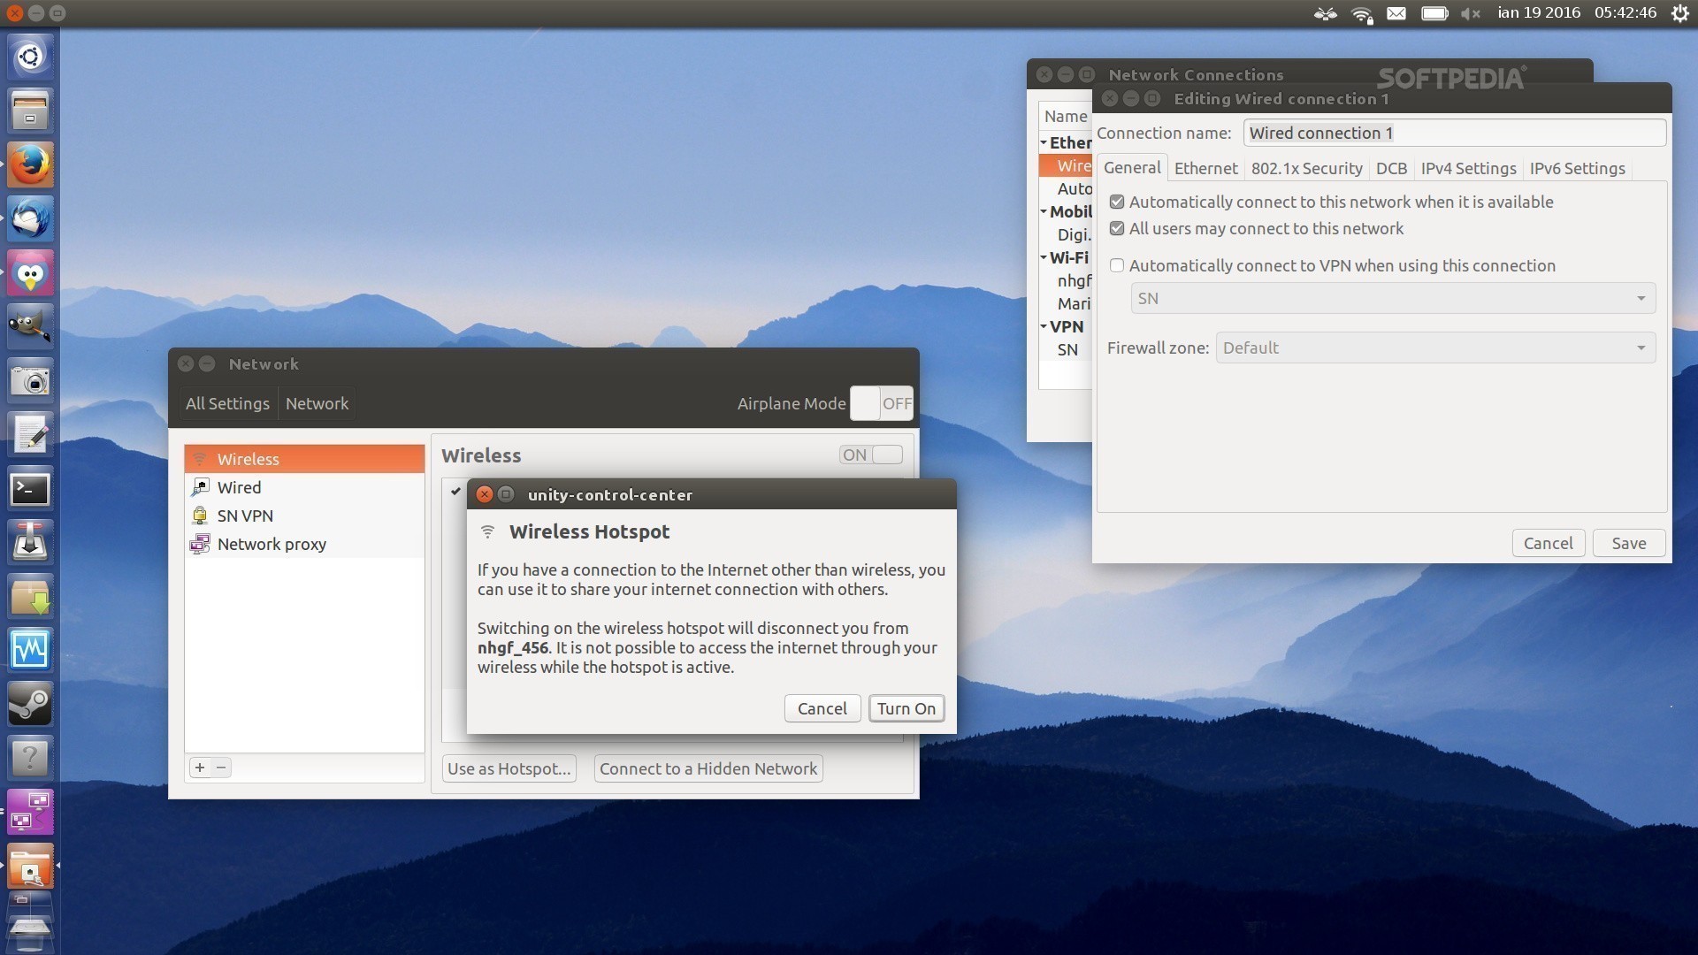
Task: Select Wireless section in Network panel
Action: coord(304,457)
